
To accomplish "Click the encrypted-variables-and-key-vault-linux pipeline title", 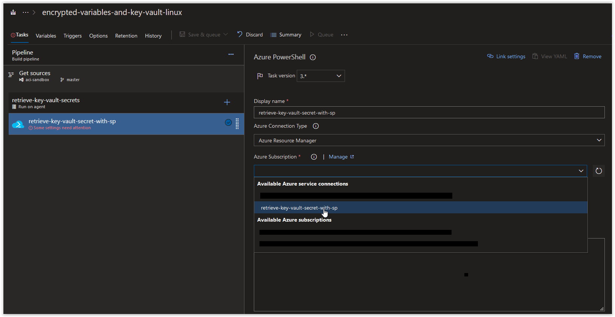I will tap(112, 12).
